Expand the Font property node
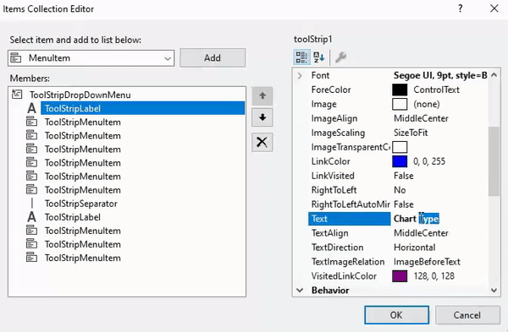The width and height of the screenshot is (508, 332). click(300, 76)
